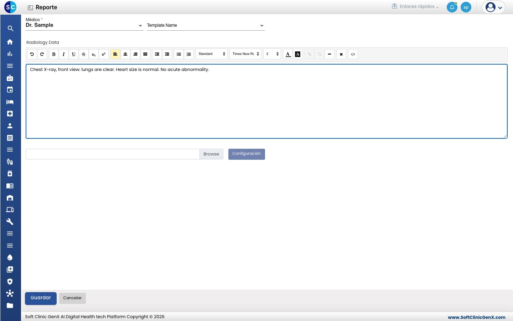Center align the text
The image size is (513, 321).
125,54
